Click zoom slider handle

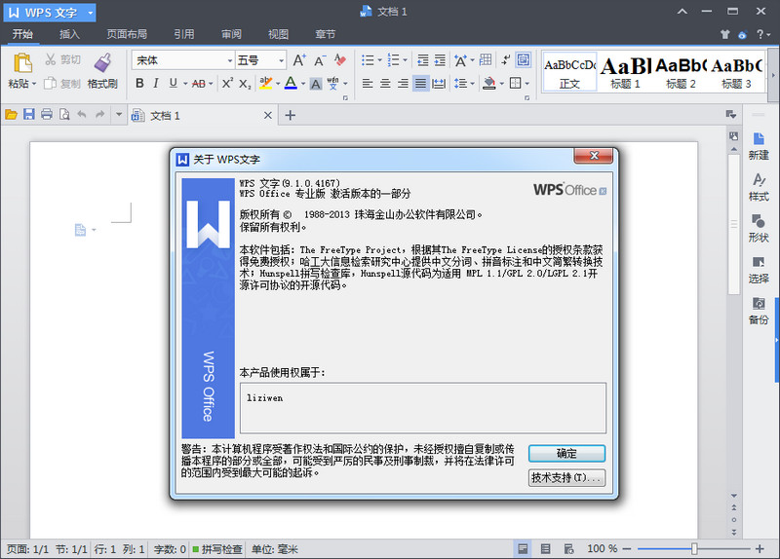[x=694, y=548]
